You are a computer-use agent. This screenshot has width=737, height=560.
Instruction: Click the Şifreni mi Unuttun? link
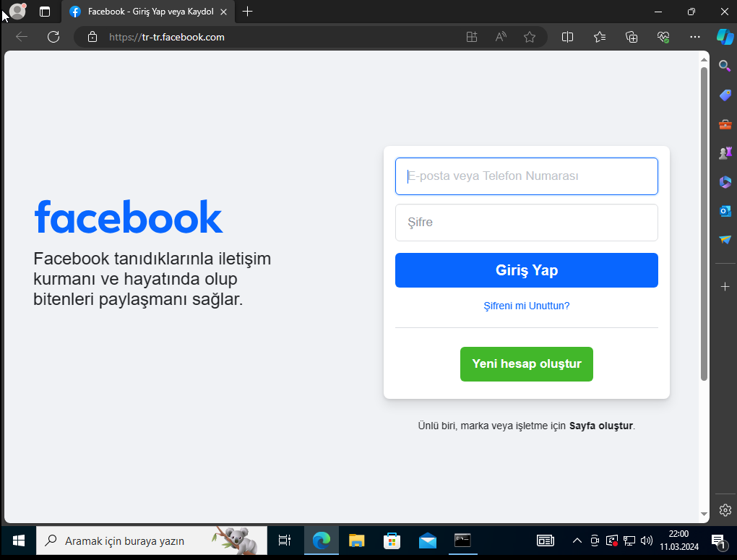tap(526, 306)
